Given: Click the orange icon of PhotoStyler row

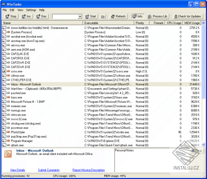Looking at the screenshot, I should coord(9,132).
